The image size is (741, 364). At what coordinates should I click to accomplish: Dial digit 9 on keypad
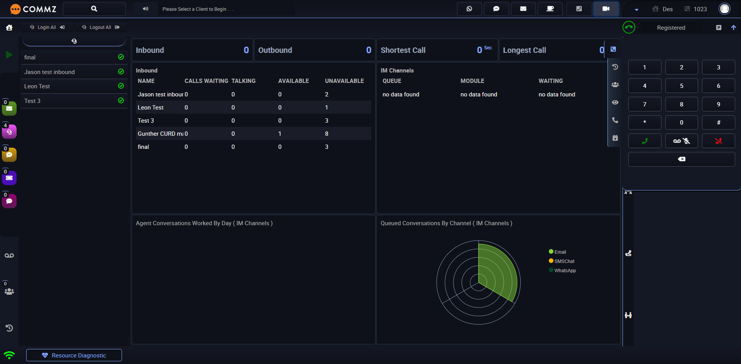point(719,104)
